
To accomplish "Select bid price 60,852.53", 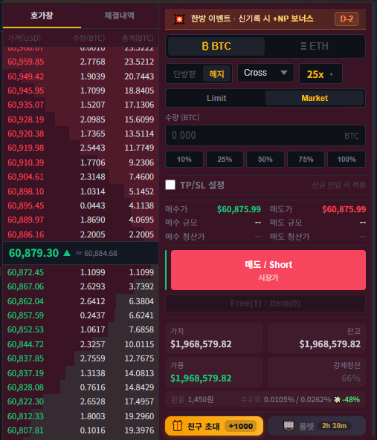I will pyautogui.click(x=25, y=329).
